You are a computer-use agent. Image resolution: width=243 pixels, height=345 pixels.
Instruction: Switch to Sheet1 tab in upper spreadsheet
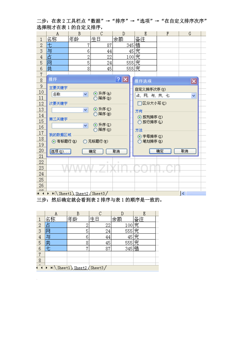pyautogui.click(x=65, y=194)
